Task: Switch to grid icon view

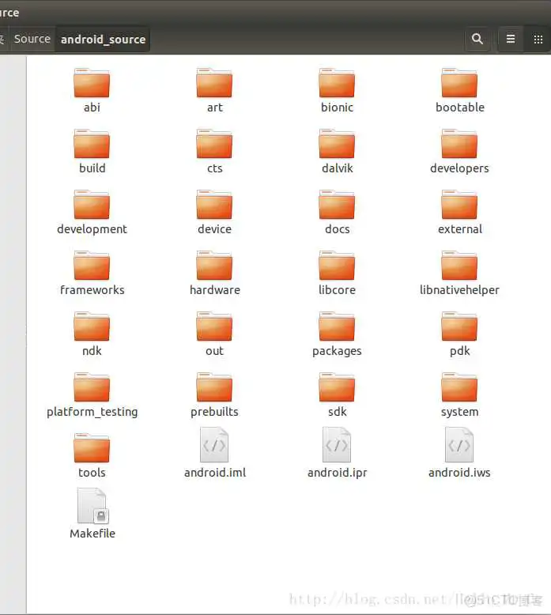Action: tap(538, 39)
